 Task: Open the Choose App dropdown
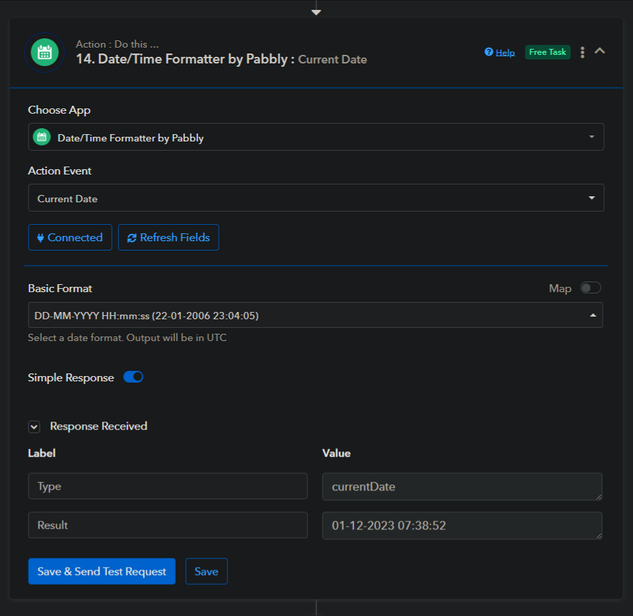point(316,137)
